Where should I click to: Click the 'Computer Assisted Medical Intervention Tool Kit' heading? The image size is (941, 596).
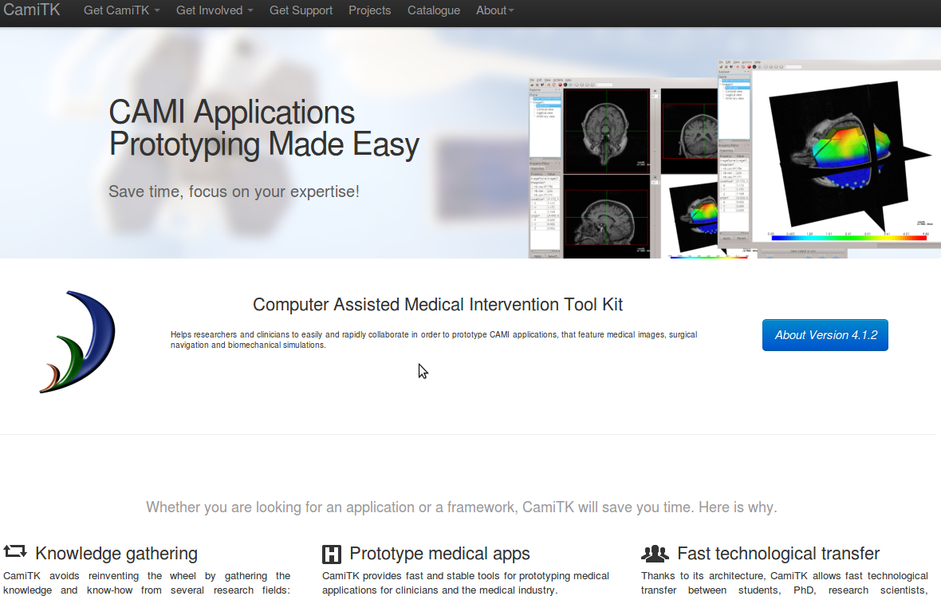438,304
